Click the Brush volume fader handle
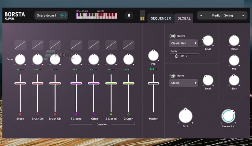 pyautogui.click(x=20, y=83)
